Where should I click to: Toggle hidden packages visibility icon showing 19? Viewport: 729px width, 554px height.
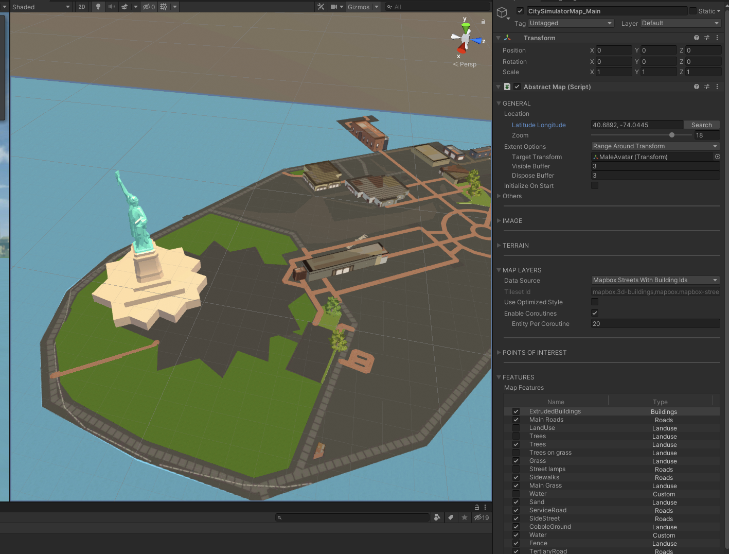pos(482,517)
